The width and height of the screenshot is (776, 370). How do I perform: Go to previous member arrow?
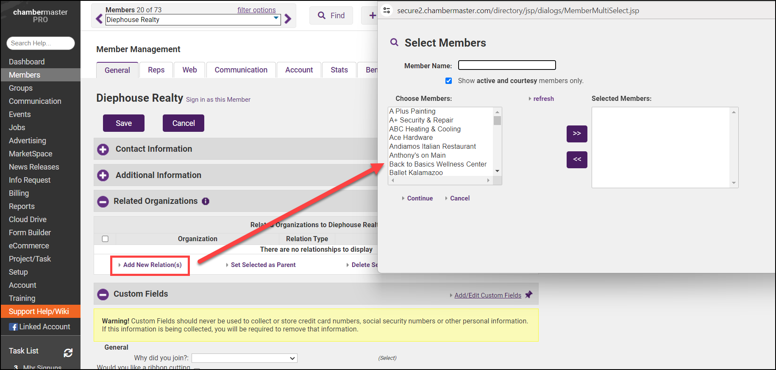tap(99, 19)
